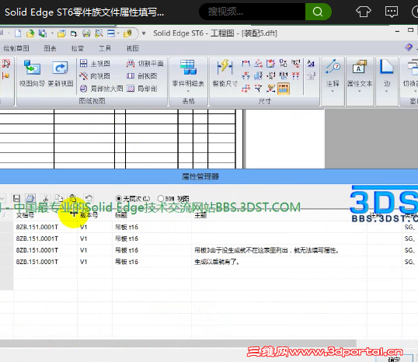Click the 更新视图 (Update Views) icon

pyautogui.click(x=61, y=68)
